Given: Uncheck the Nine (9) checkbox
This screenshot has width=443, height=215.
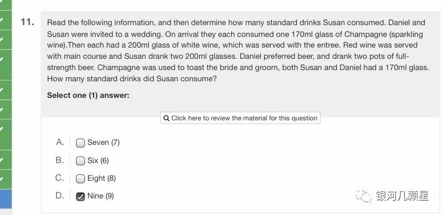Looking at the screenshot, I should (x=80, y=196).
